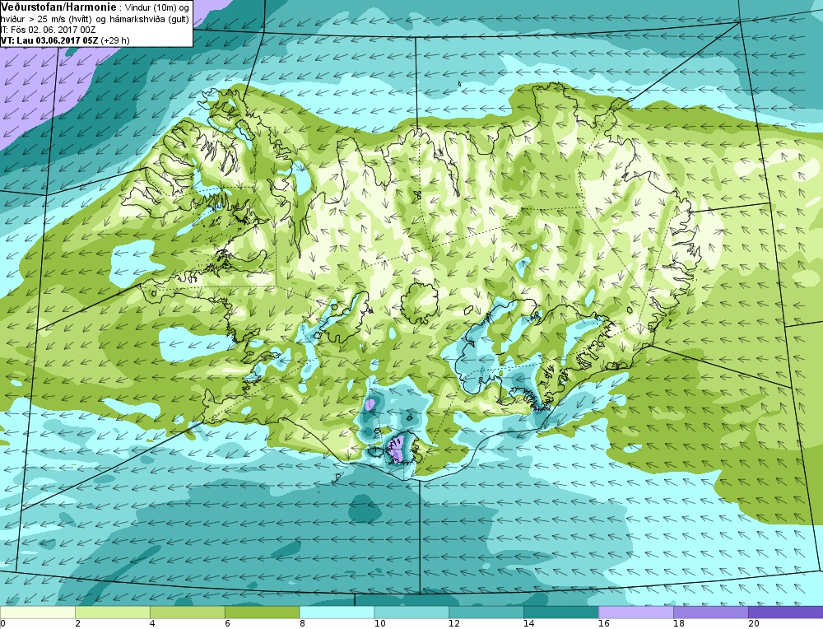
Task: Click the 'Veðurstofan/Harmonie' title text
Action: [x=57, y=7]
